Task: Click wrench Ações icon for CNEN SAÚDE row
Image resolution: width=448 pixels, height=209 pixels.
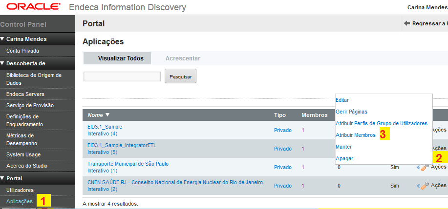Action: click(425, 186)
